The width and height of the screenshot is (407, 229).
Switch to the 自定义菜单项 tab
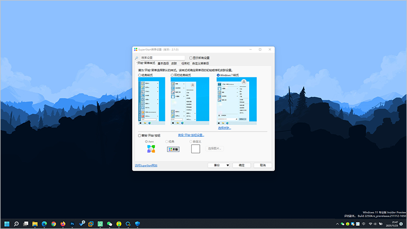pos(200,63)
